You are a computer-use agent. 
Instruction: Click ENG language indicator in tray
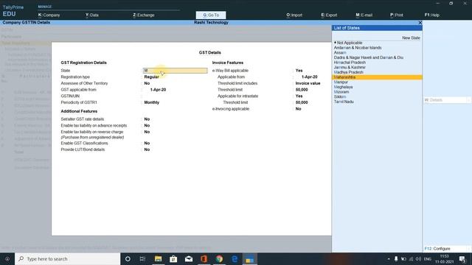[428, 259]
